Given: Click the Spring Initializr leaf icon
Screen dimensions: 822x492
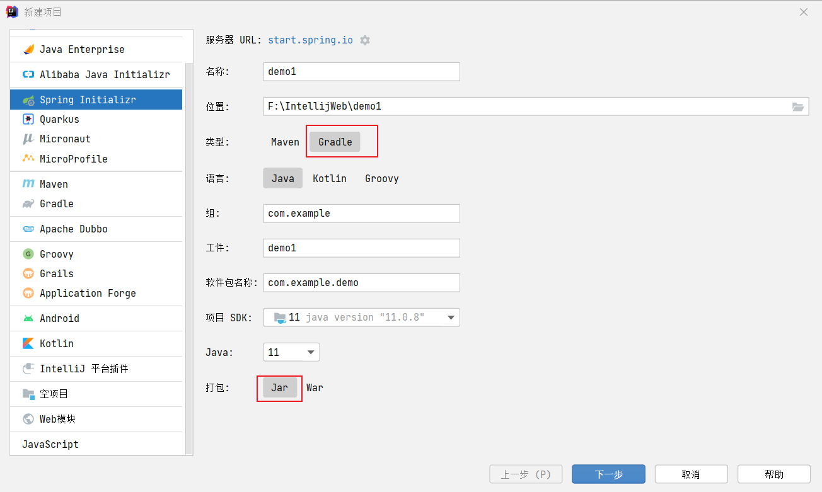Looking at the screenshot, I should [x=28, y=100].
